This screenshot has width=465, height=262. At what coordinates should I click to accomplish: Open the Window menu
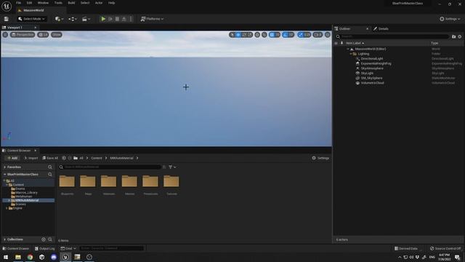(43, 3)
